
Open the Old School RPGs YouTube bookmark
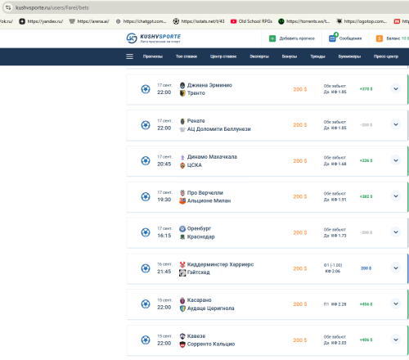[x=251, y=21]
